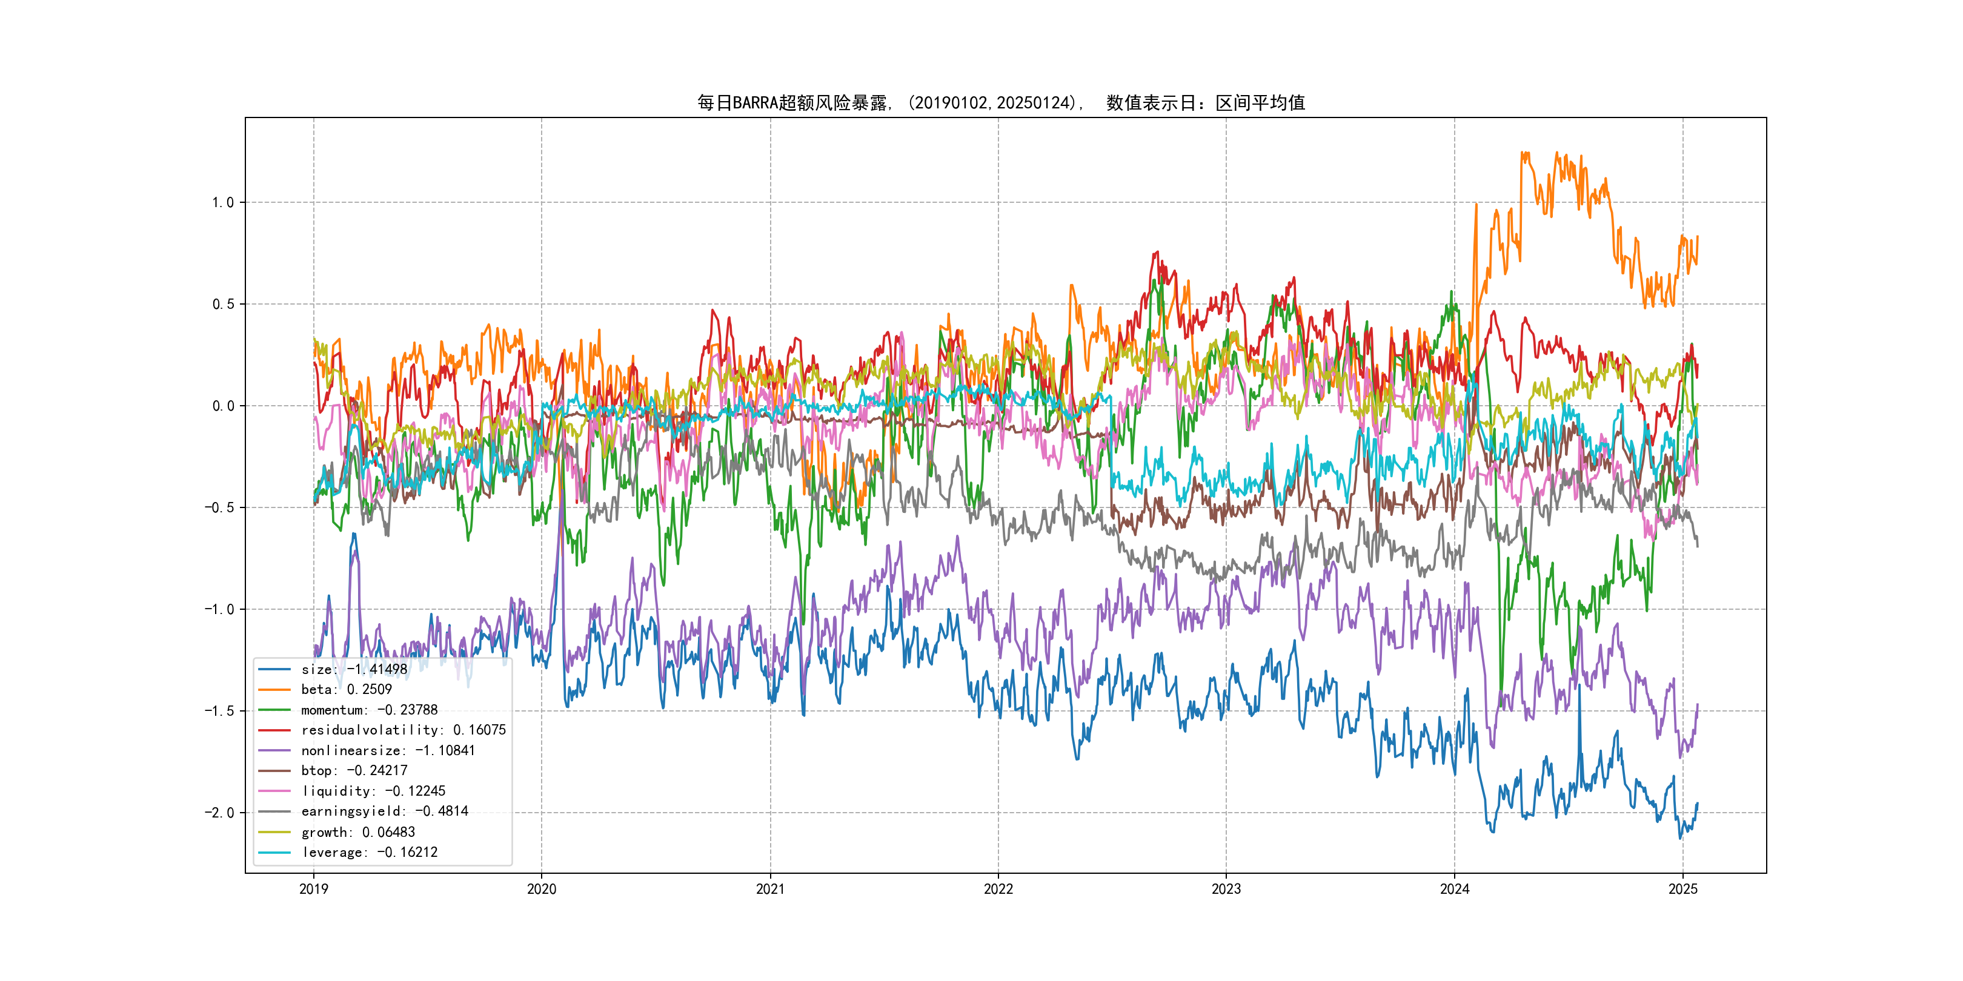Click the 2025 x-axis tick label
This screenshot has height=981, width=1963.
click(x=1682, y=889)
